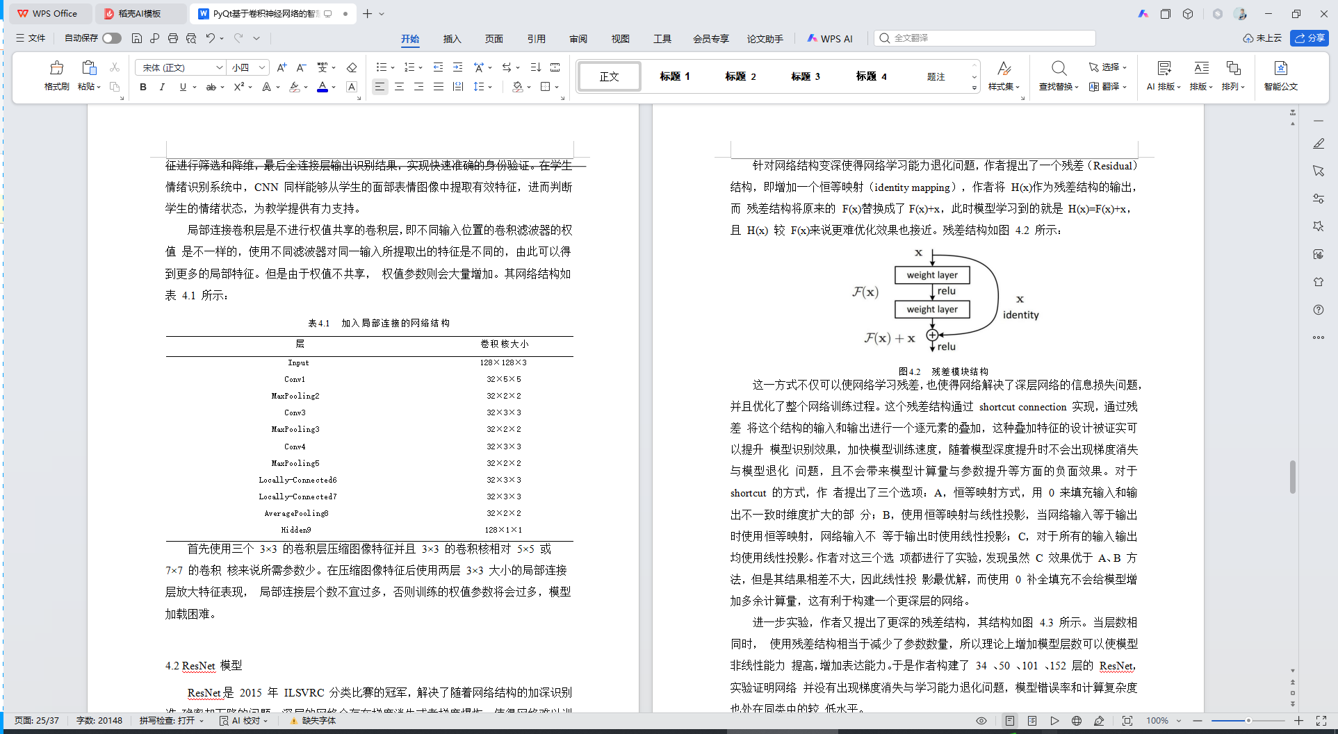Click the Undo arrow icon
Image resolution: width=1338 pixels, height=734 pixels.
(x=211, y=38)
